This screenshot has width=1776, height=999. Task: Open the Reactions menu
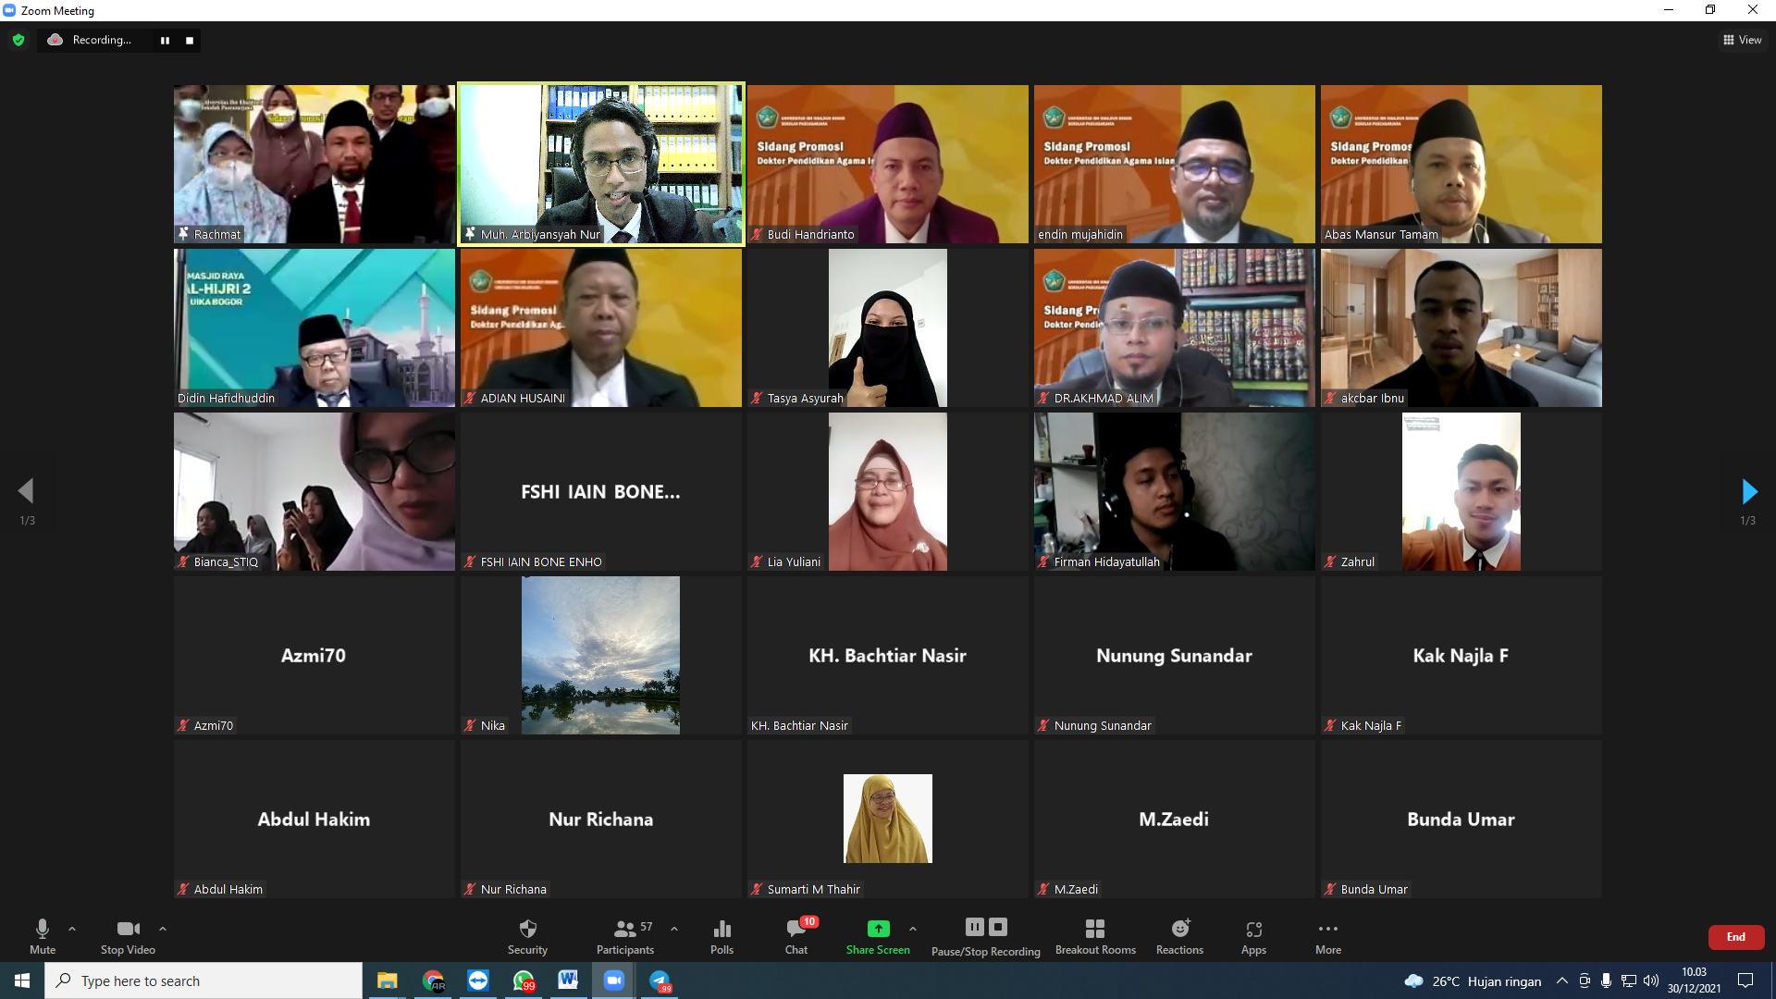(x=1179, y=929)
